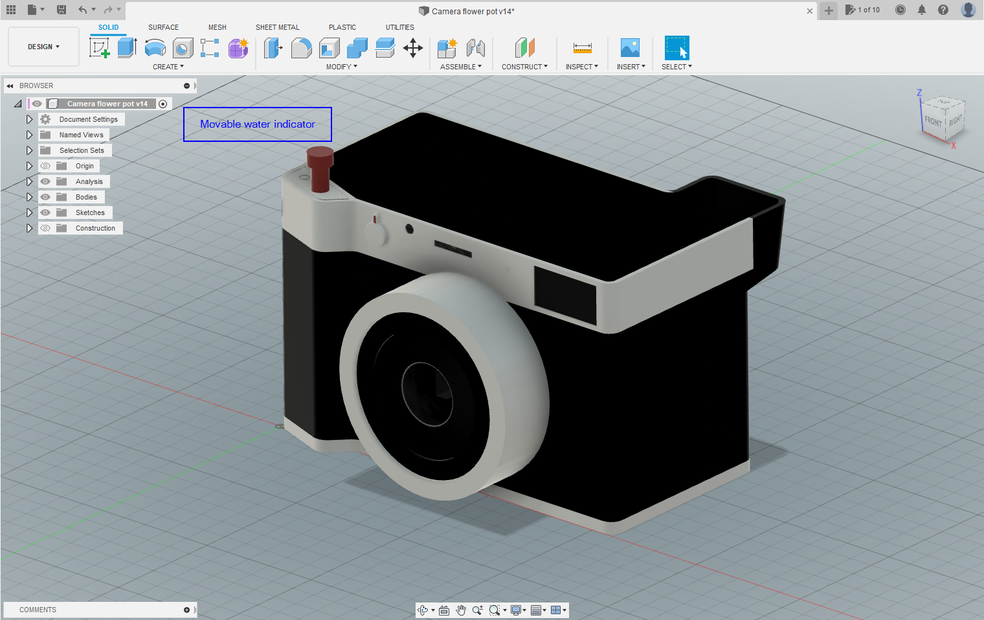Select the Shell modify tool

point(329,48)
